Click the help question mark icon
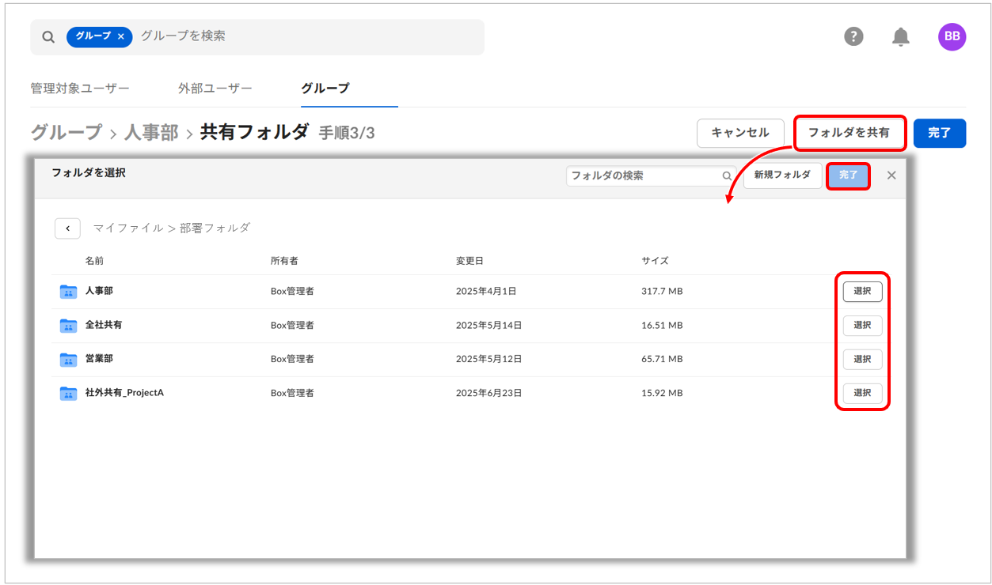Screen dimensions: 992x585 (853, 36)
